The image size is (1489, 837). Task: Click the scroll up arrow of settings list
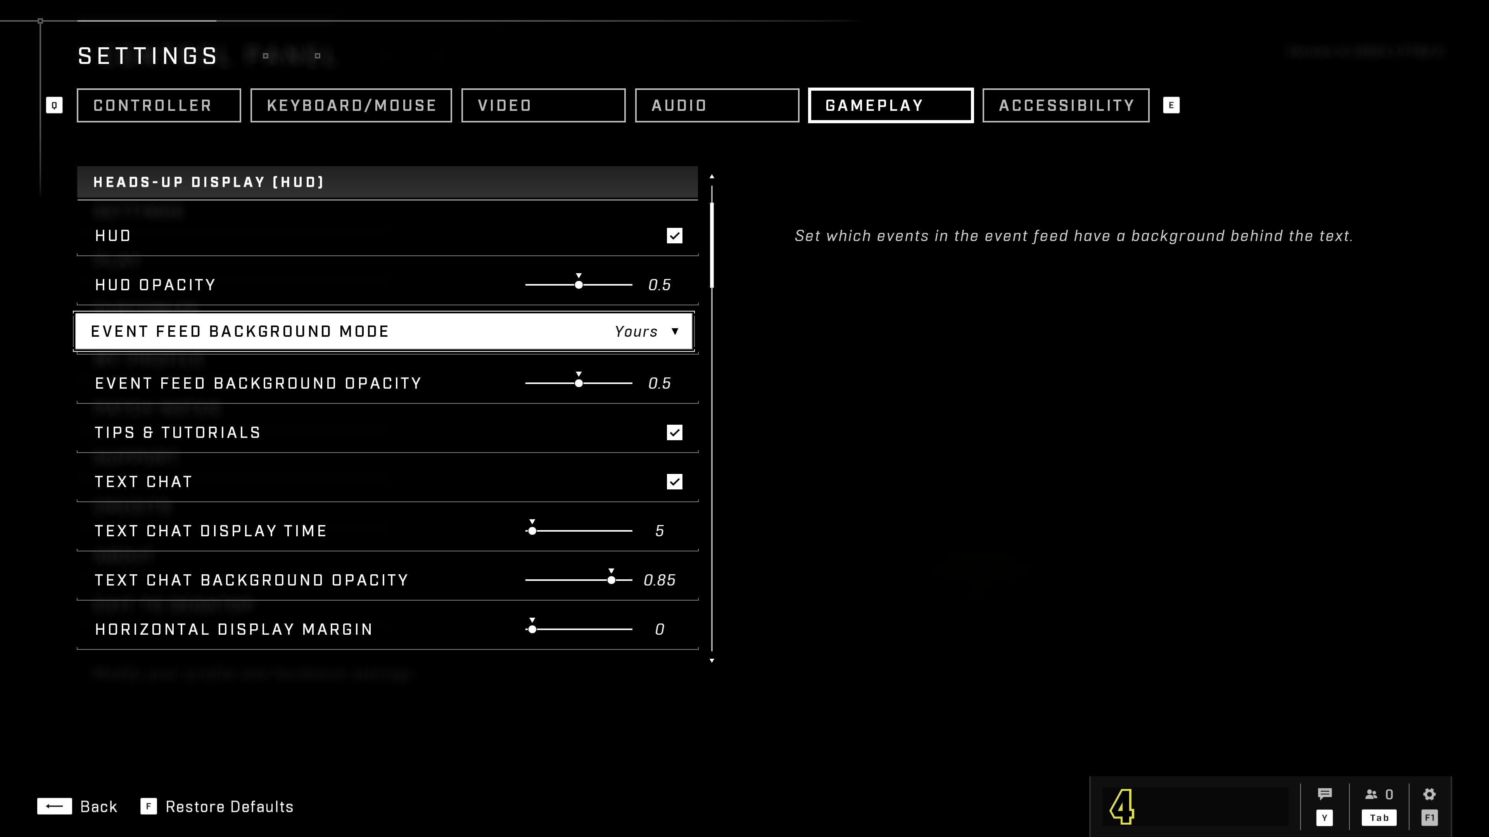pyautogui.click(x=712, y=176)
